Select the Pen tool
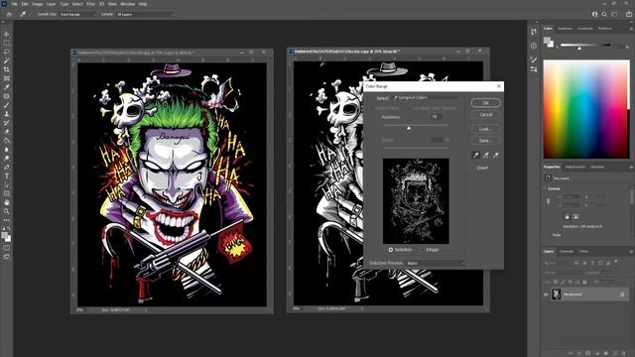This screenshot has width=635, height=357. [7, 168]
